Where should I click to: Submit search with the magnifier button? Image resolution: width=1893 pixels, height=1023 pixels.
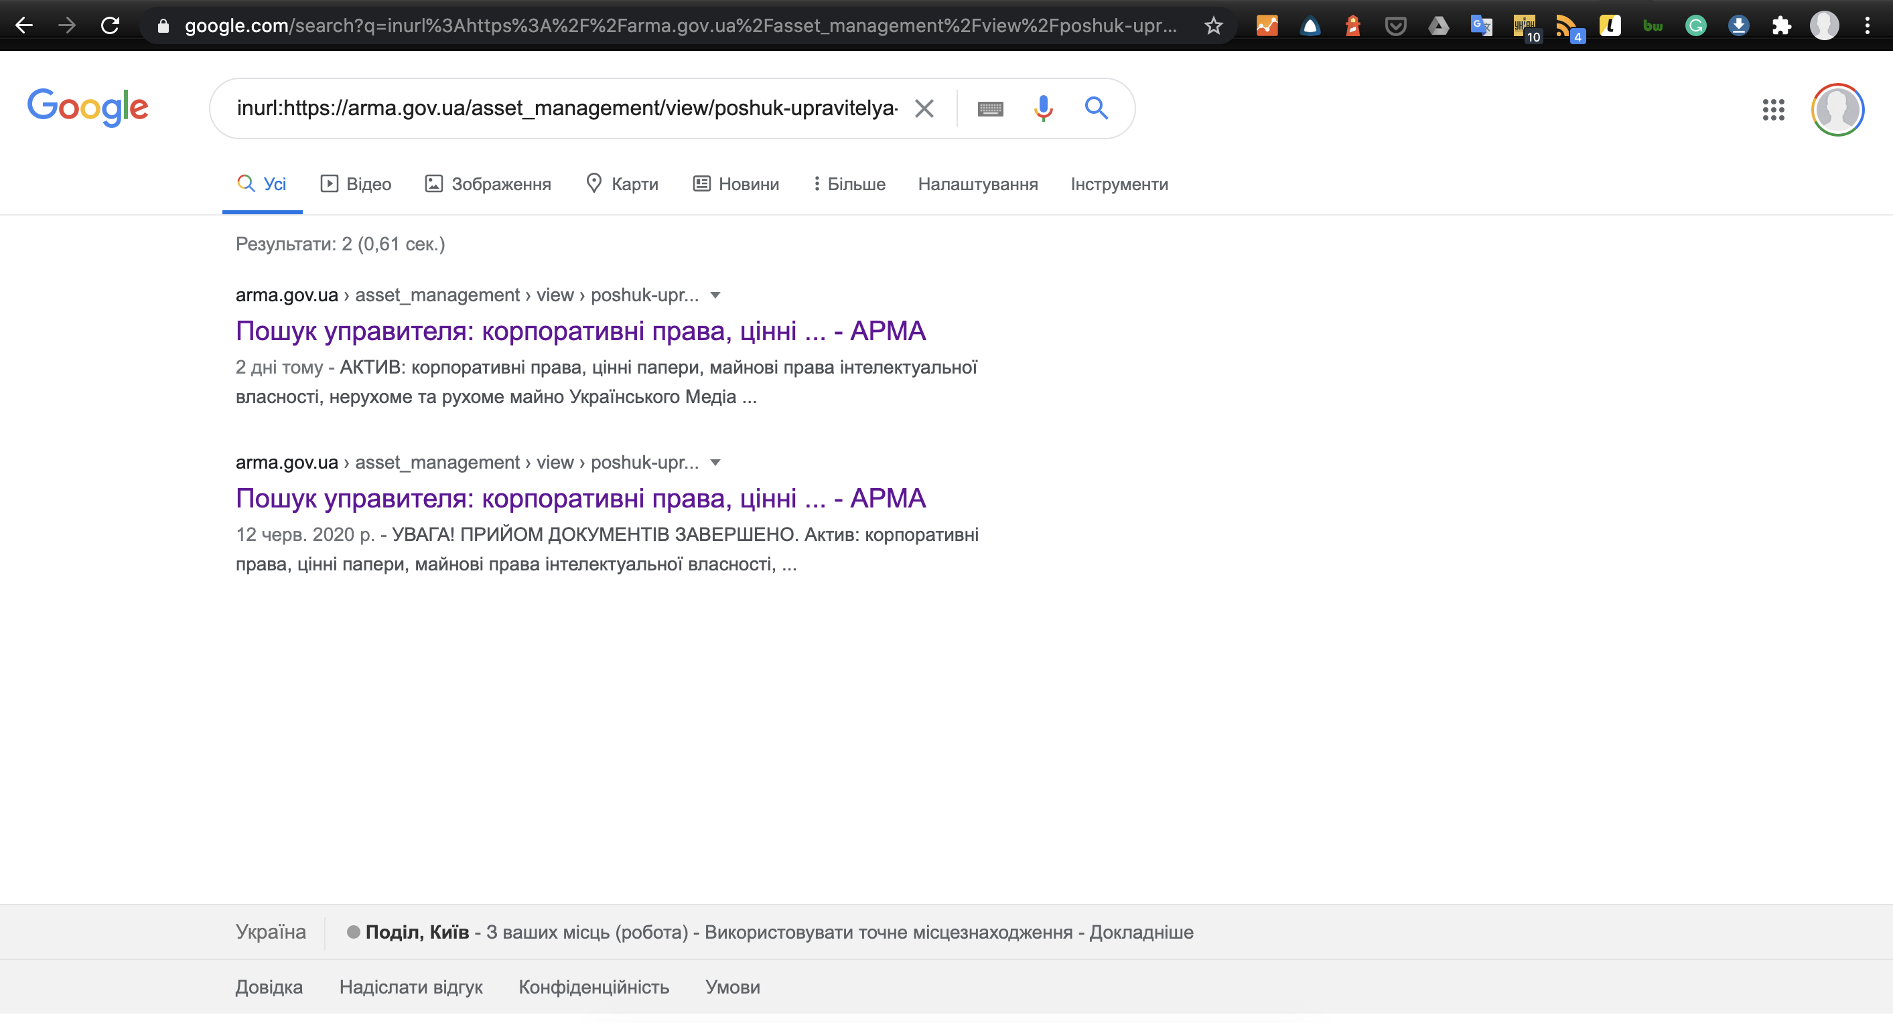[x=1096, y=108]
